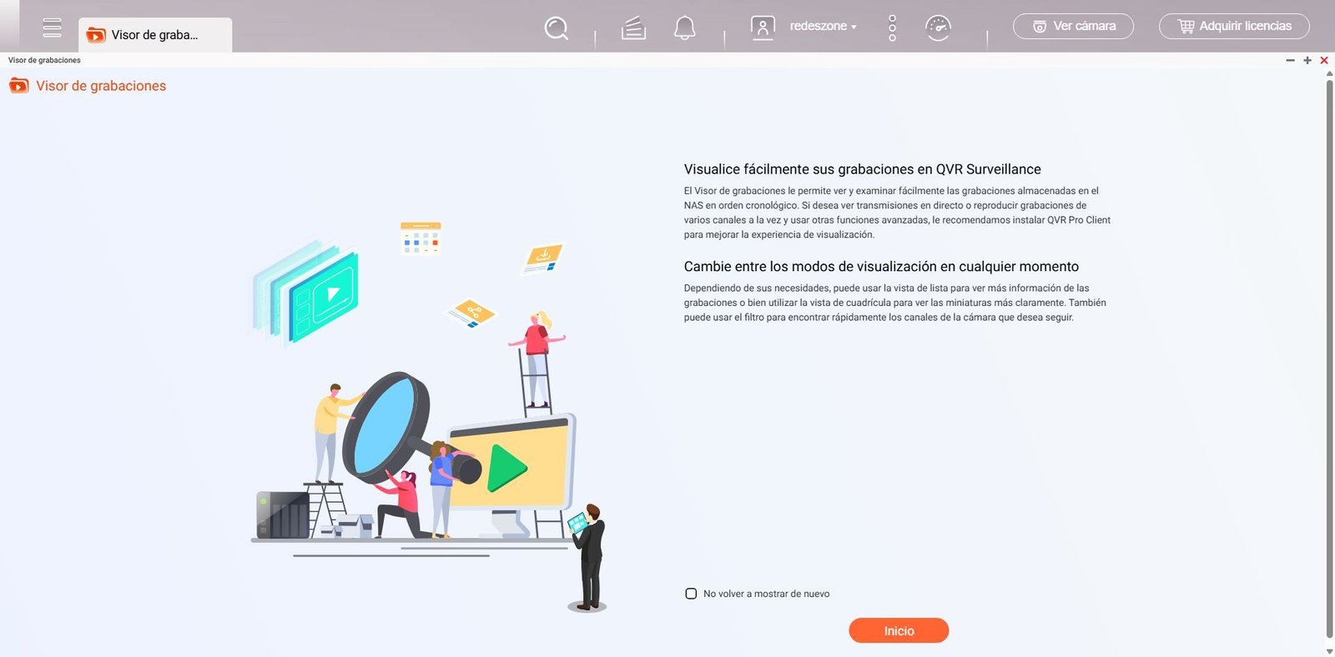This screenshot has height=657, width=1335.
Task: Open the main hamburger menu
Action: (x=52, y=28)
